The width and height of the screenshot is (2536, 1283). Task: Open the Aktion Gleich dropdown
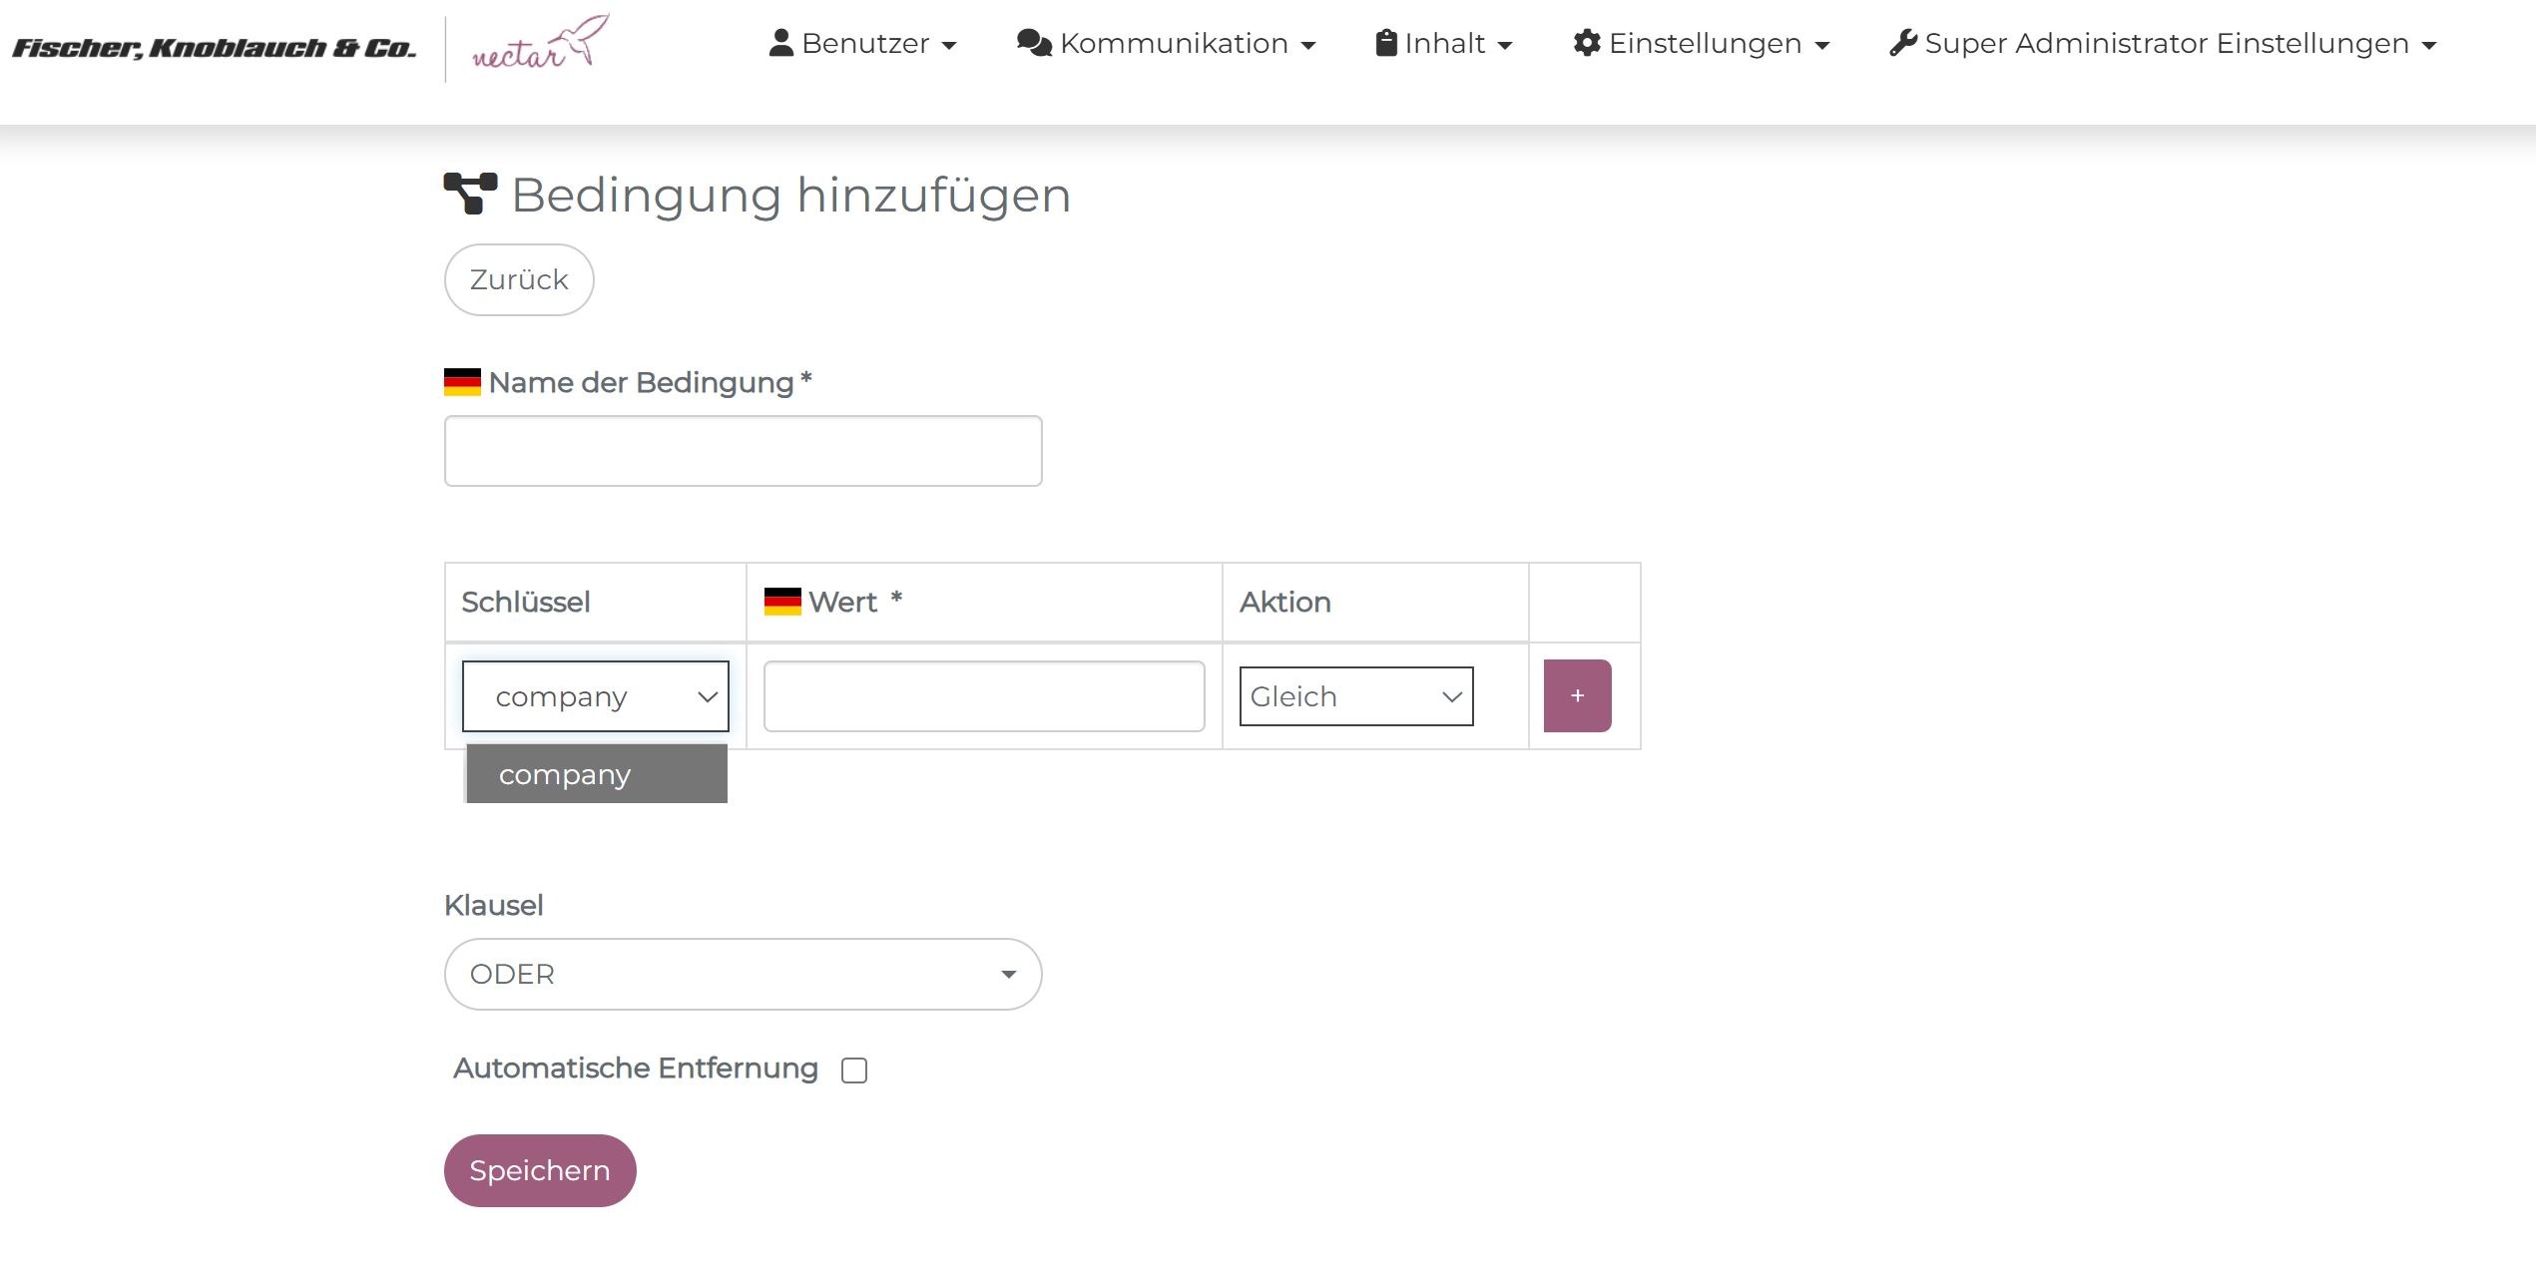coord(1355,696)
